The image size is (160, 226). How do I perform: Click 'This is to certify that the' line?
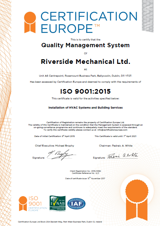tap(86, 40)
